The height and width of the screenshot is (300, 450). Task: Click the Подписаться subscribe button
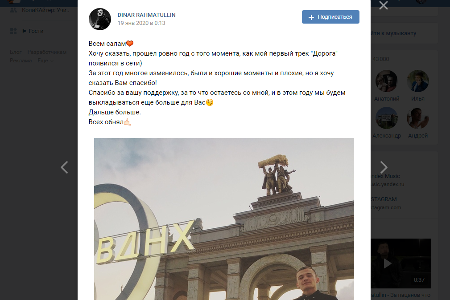[x=330, y=17]
